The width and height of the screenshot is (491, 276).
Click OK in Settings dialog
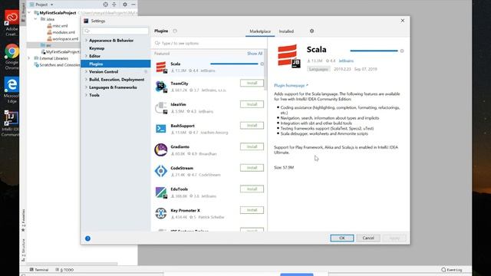click(x=342, y=238)
